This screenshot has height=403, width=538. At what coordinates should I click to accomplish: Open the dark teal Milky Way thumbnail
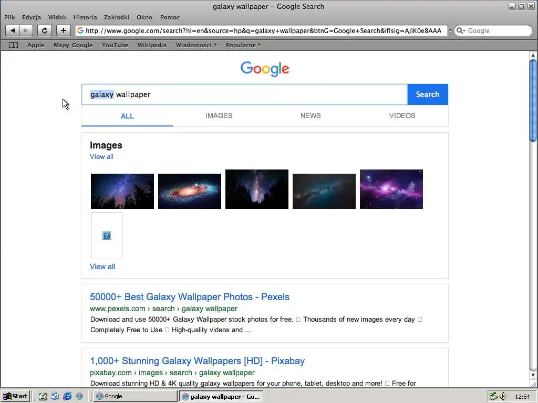click(x=324, y=191)
